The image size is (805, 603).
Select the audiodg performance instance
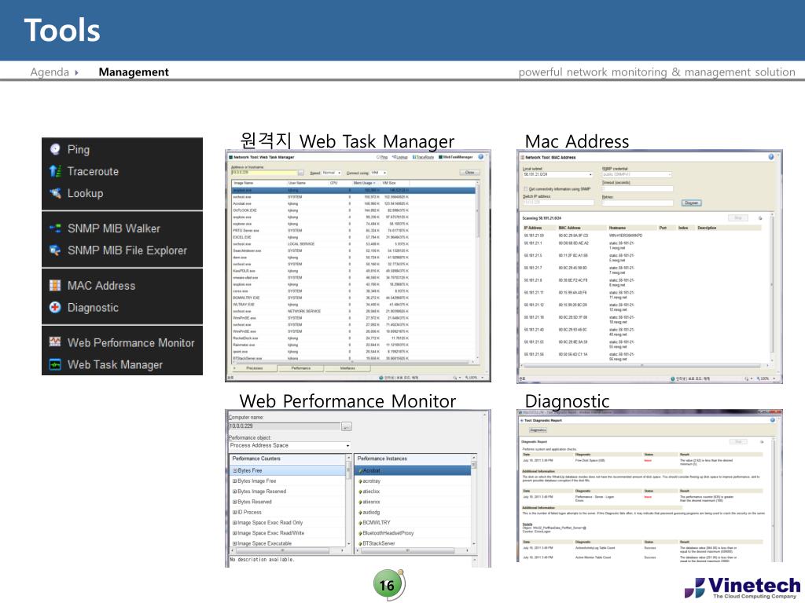pyautogui.click(x=413, y=512)
